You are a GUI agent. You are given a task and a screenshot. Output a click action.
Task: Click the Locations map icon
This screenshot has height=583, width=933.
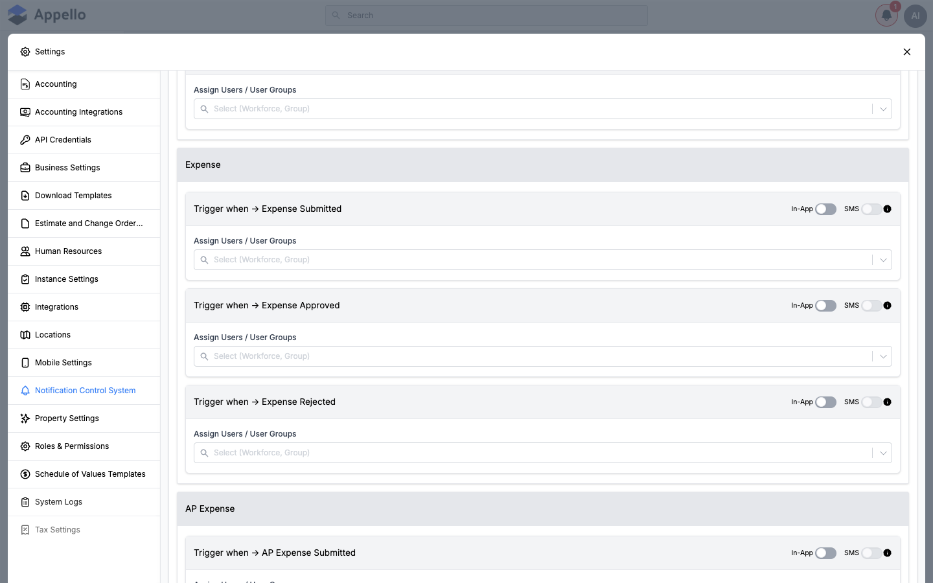[x=25, y=335]
